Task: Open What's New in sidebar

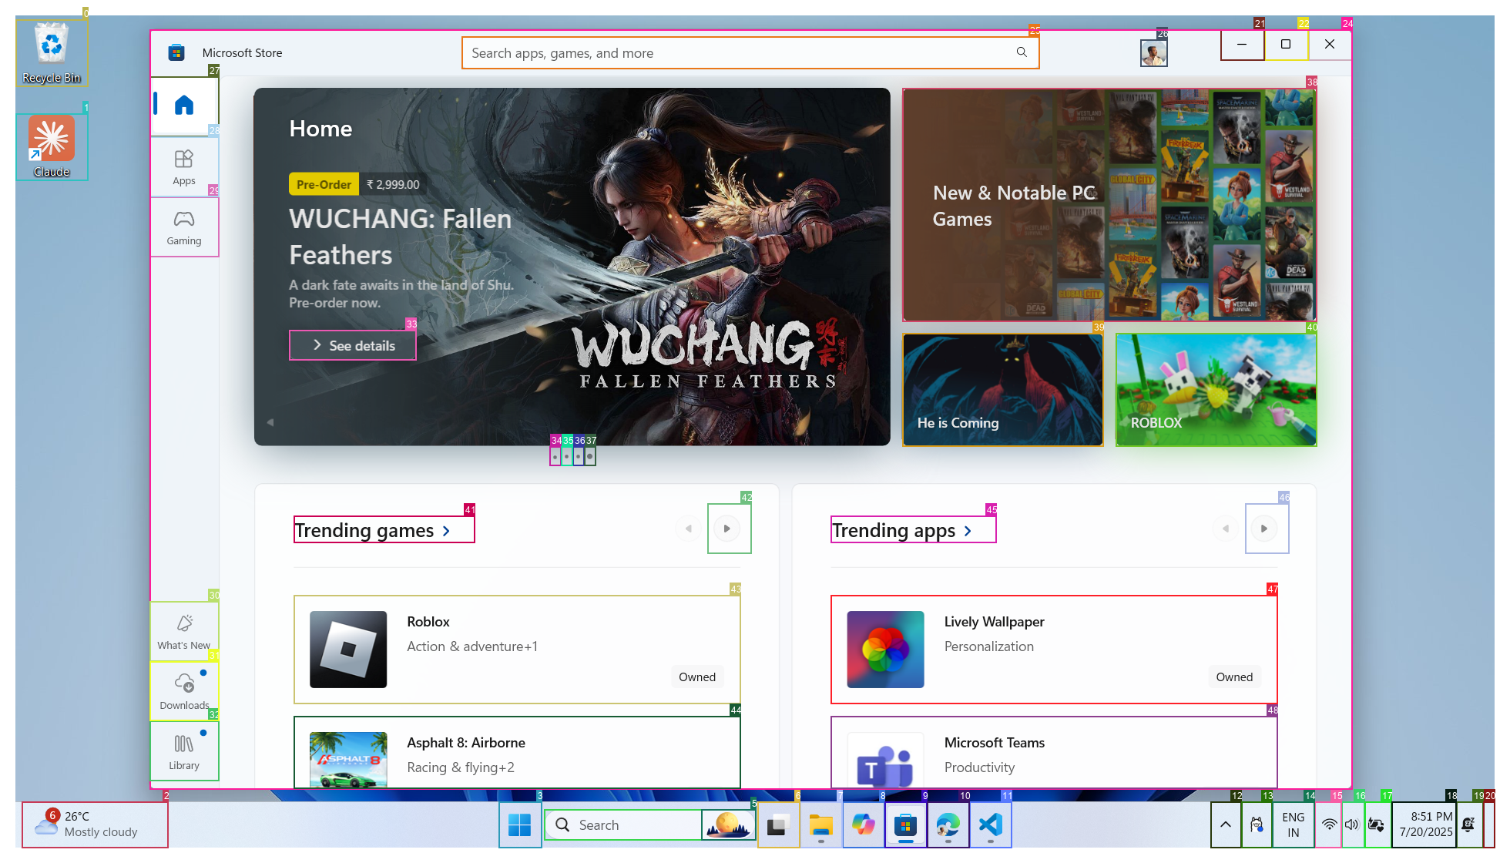Action: click(x=184, y=631)
